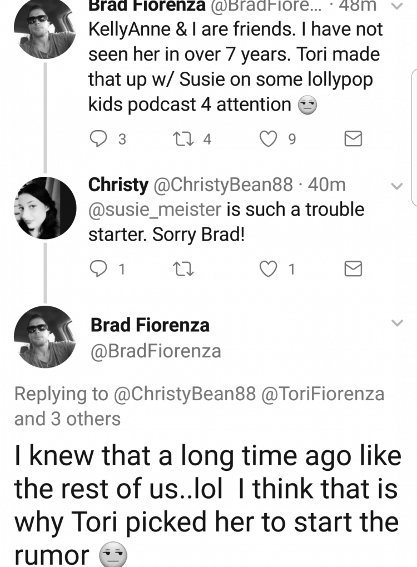This screenshot has height=567, width=417.
Task: Share Brad's first tweet via message envelope
Action: coord(353,139)
